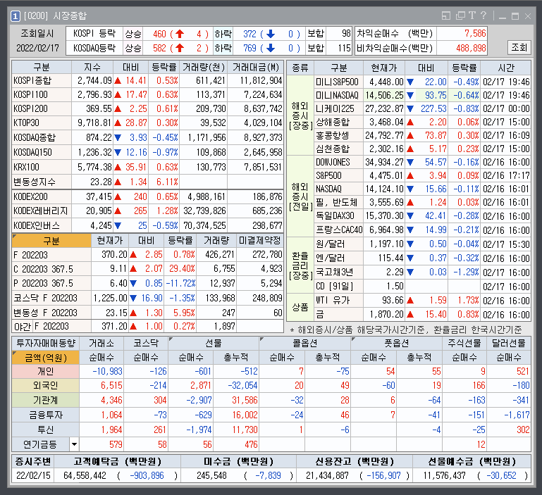Select the WTI 유가 row
This screenshot has width=542, height=495.
point(423,301)
